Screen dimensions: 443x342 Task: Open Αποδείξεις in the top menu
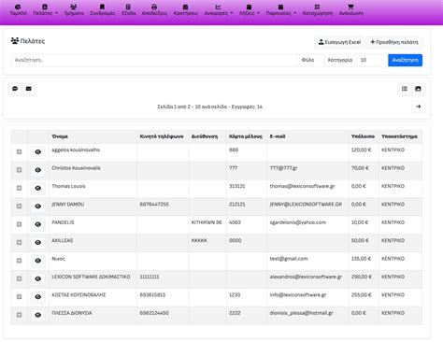[x=154, y=10]
